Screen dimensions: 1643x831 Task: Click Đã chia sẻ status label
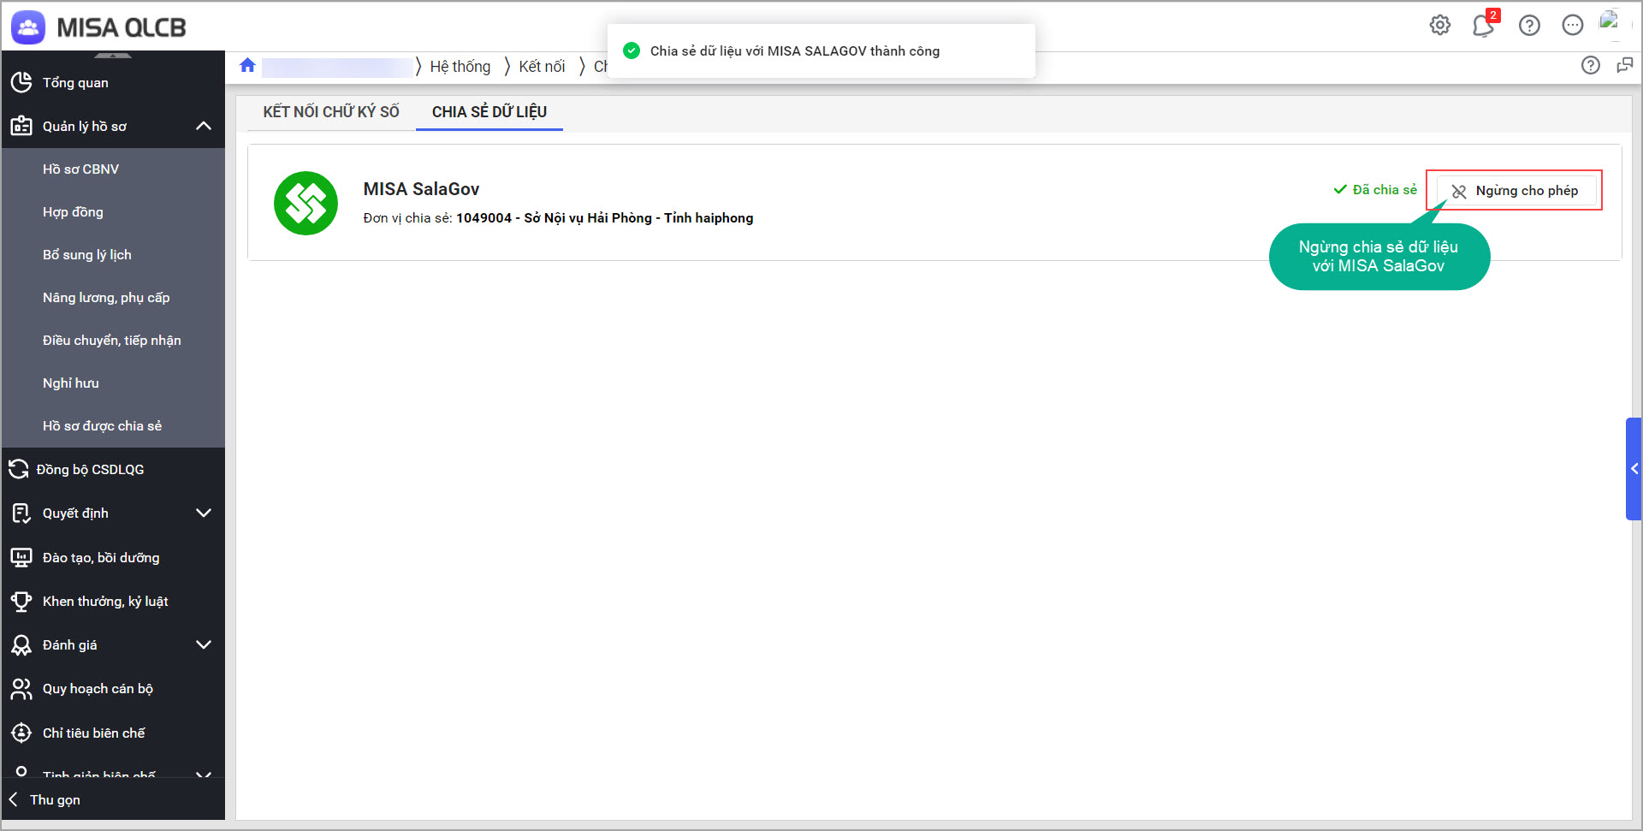pyautogui.click(x=1375, y=190)
